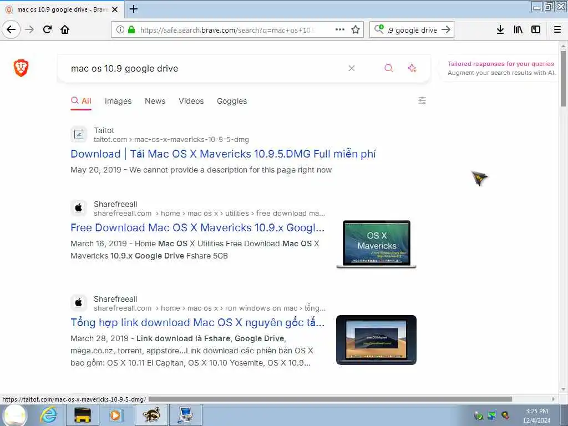Click the macOS Mojave laptop thumbnail
The image size is (568, 426).
click(x=376, y=340)
